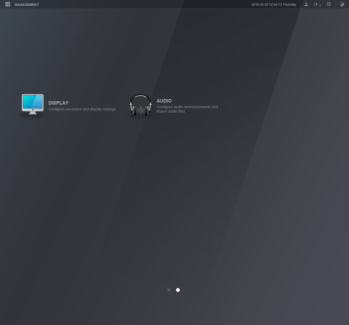Screen dimensions: 349x325
Task: Expand the dropdown arrow next to sign-out
Action: click(x=320, y=5)
